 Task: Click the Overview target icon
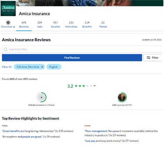[8, 23]
